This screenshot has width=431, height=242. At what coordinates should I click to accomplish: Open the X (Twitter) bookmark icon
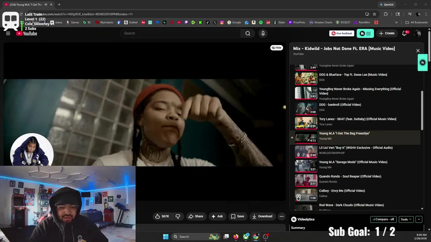pos(215,23)
